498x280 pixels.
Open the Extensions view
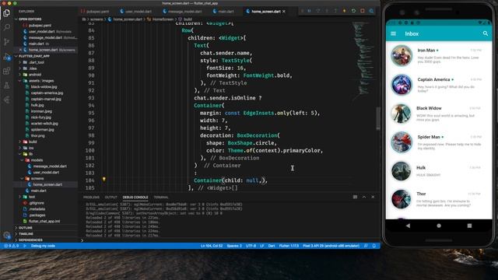coord(7,71)
